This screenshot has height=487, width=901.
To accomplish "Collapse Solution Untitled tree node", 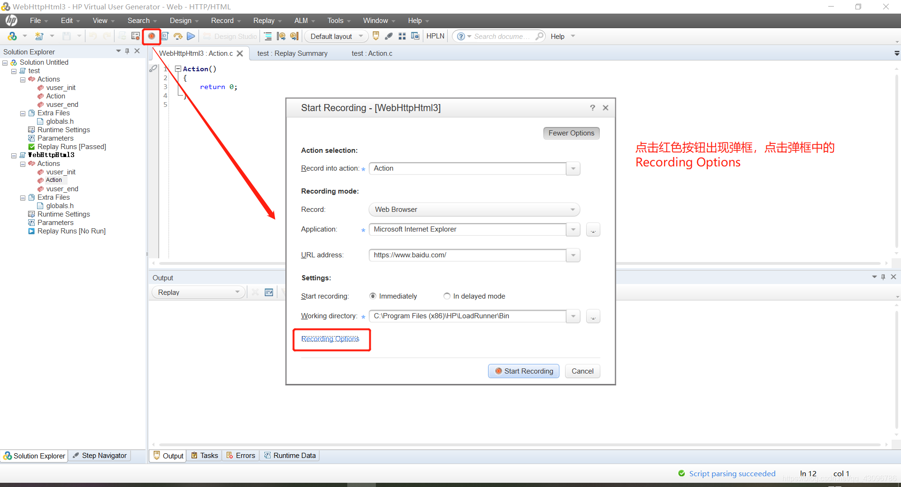I will [5, 63].
